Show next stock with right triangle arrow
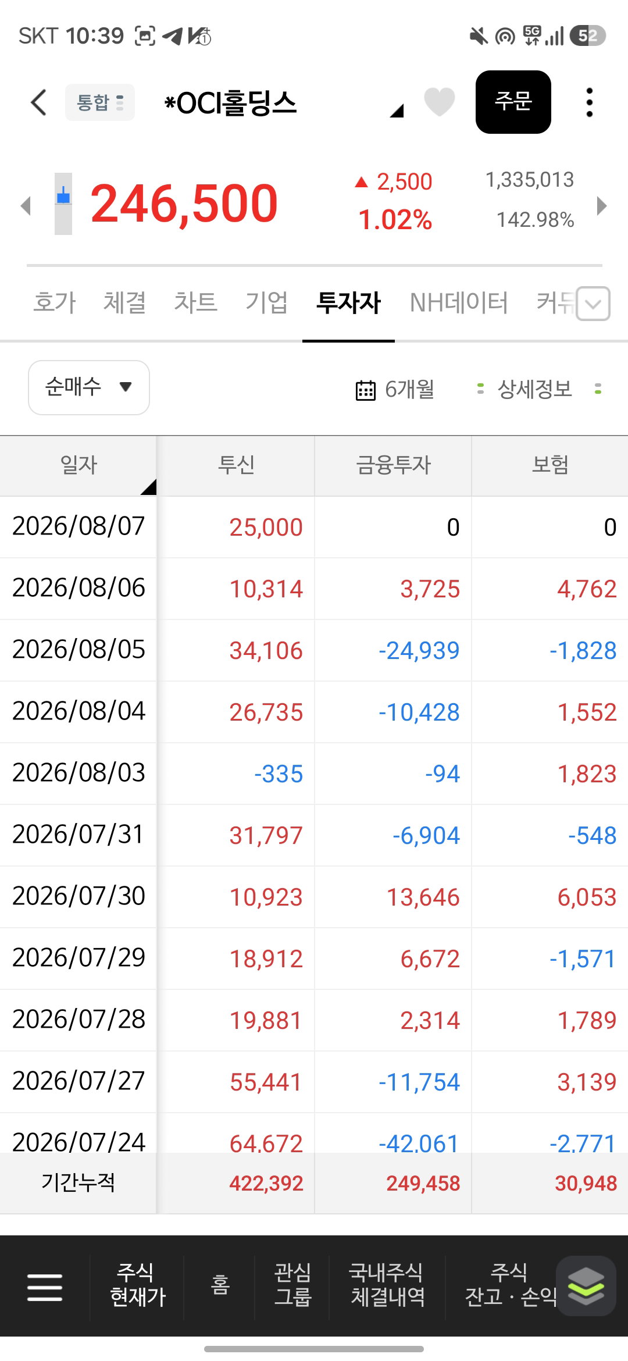628x1361 pixels. point(602,205)
